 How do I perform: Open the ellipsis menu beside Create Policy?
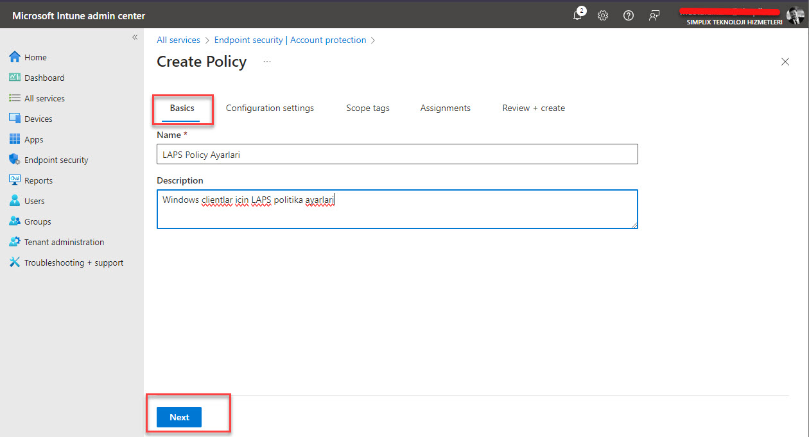(267, 62)
